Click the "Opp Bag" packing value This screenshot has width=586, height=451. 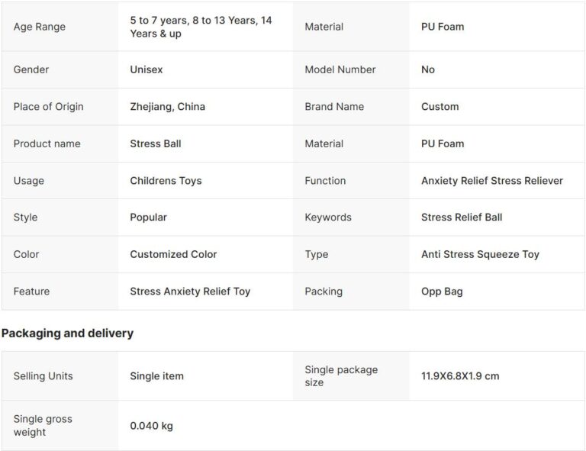click(x=442, y=292)
